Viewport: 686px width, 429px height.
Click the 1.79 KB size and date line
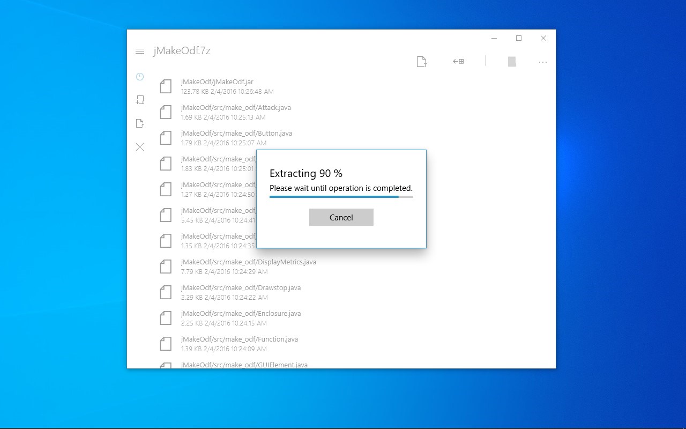pyautogui.click(x=223, y=143)
